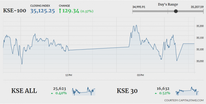This screenshot has height=104, width=206.
Task: Click the KSE 30 mini sparkline chart
Action: [187, 91]
